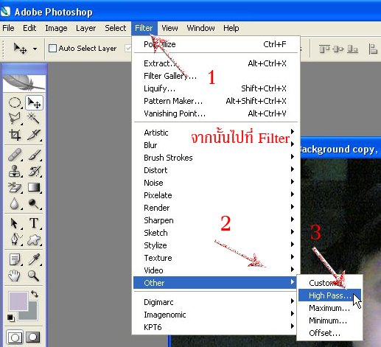The image size is (381, 347).
Task: Select the Slice tool
Action: coord(34,135)
